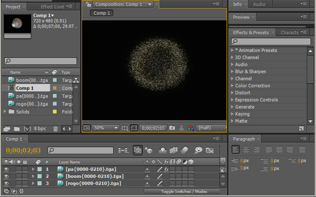Viewport: 316px width, 197px height.
Task: Expand the Color Correction effects category
Action: [232, 86]
